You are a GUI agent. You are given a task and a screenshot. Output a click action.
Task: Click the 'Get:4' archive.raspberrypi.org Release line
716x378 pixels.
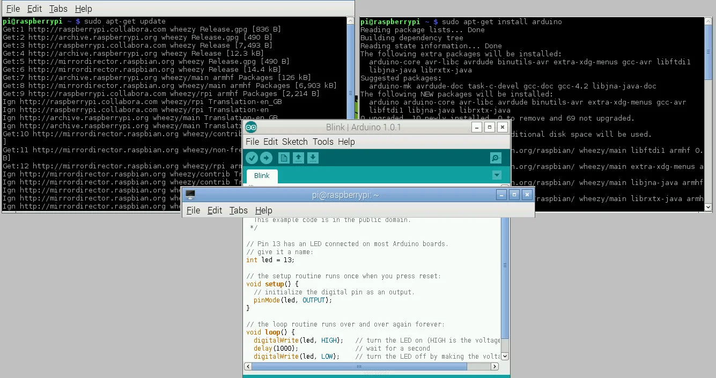coord(133,54)
